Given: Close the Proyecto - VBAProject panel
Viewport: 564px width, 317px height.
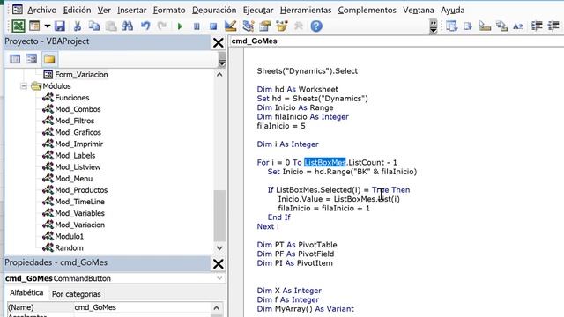Looking at the screenshot, I should (218, 42).
